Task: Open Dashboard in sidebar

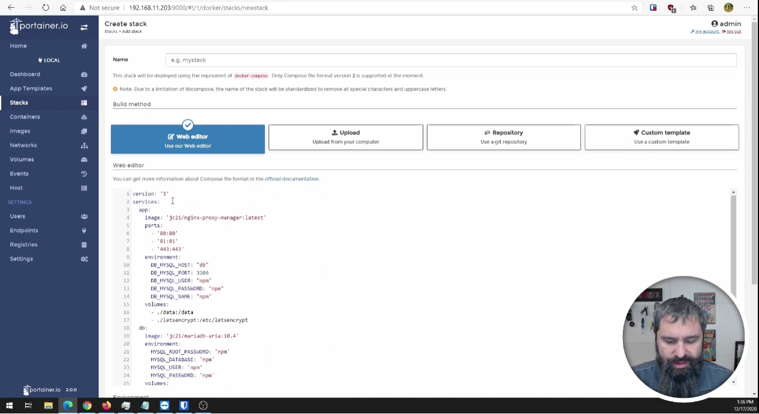Action: pos(25,74)
